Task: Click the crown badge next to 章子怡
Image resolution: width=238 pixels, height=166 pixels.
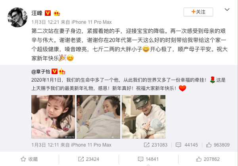Action: pyautogui.click(x=62, y=71)
